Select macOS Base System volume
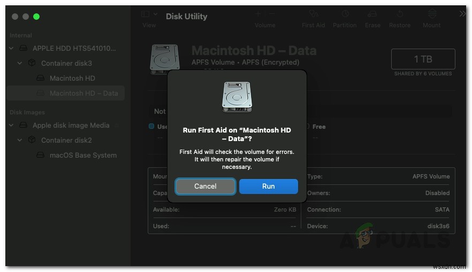This screenshot has height=272, width=472. point(83,156)
